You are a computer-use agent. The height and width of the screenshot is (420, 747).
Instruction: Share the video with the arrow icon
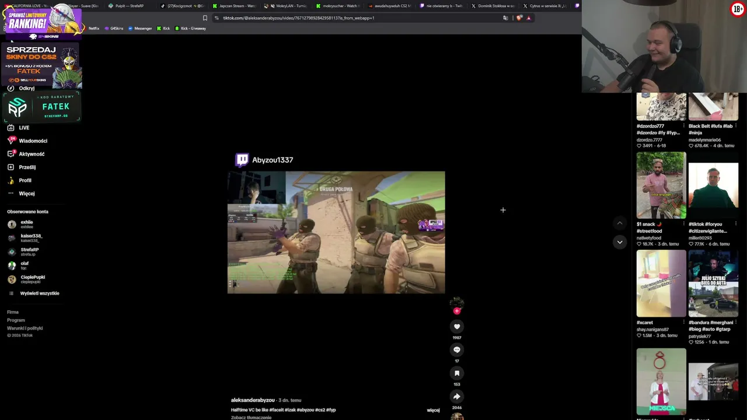coord(457,397)
